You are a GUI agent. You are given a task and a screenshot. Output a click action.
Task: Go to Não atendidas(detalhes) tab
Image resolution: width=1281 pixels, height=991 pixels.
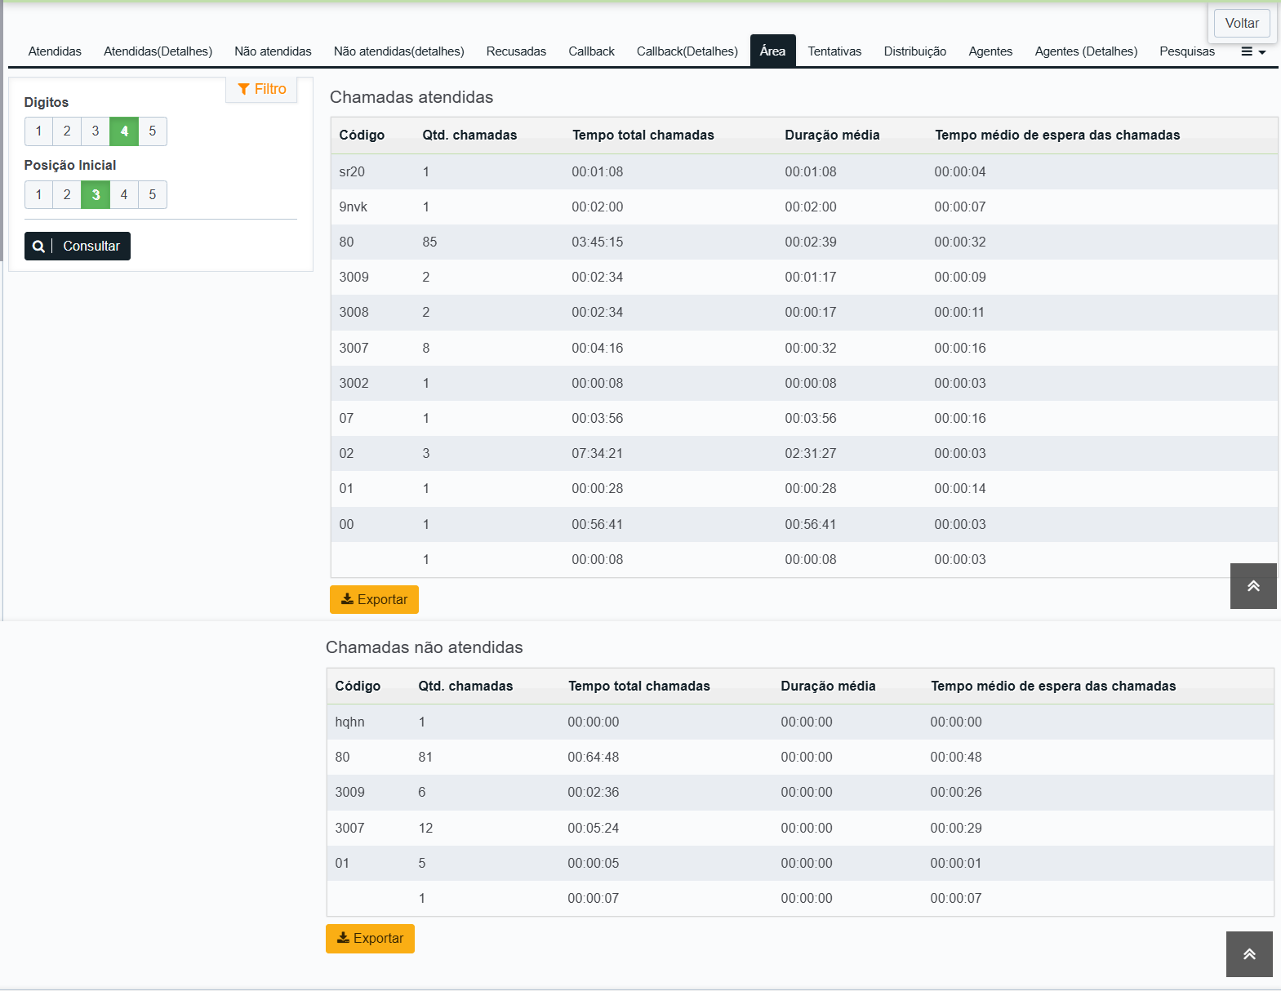point(399,51)
